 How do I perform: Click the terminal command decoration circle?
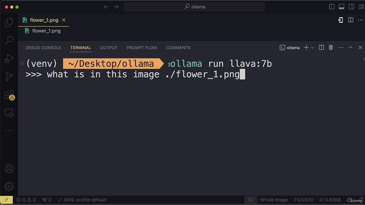tap(22, 63)
